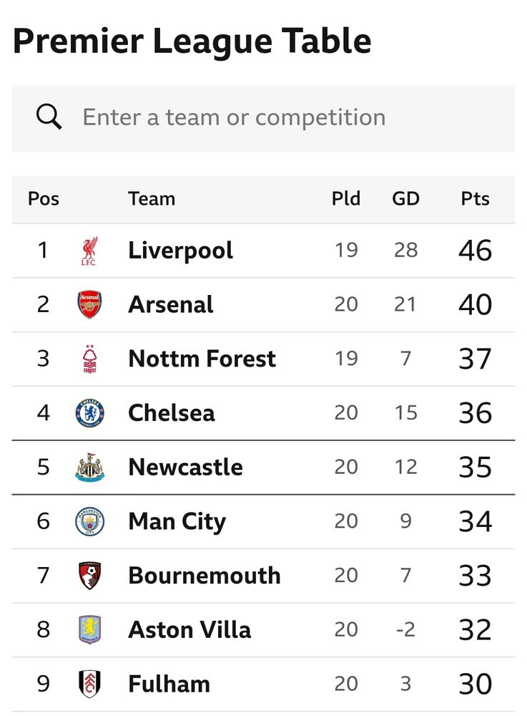Select the Aston Villa team name
This screenshot has height=716, width=527.
click(189, 629)
